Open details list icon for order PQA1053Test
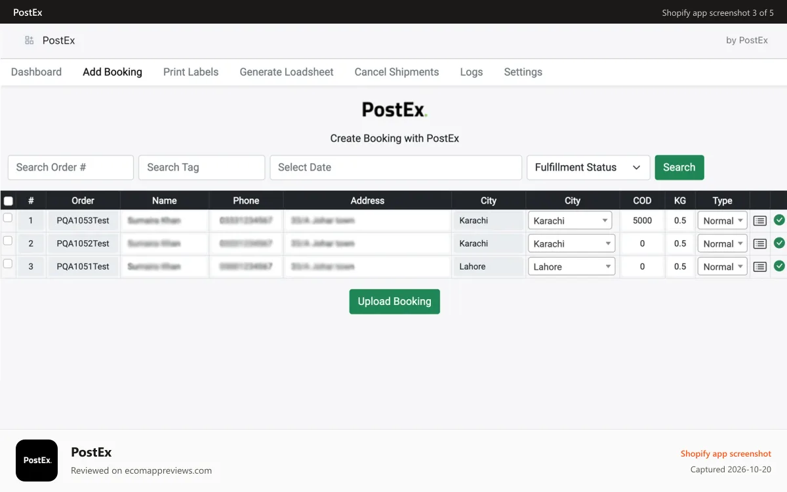 point(759,221)
